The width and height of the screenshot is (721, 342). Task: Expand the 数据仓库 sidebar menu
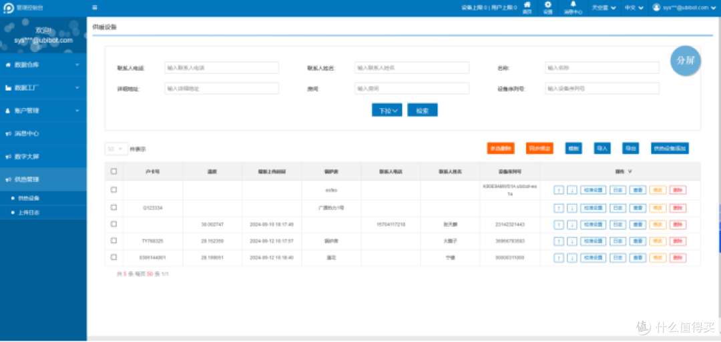[43, 65]
